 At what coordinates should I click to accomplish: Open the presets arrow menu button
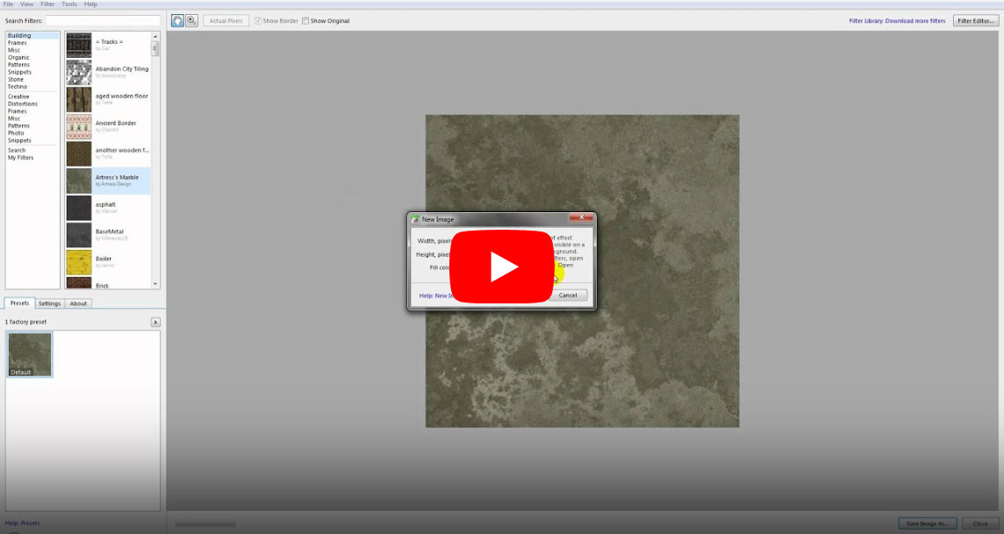click(x=155, y=323)
